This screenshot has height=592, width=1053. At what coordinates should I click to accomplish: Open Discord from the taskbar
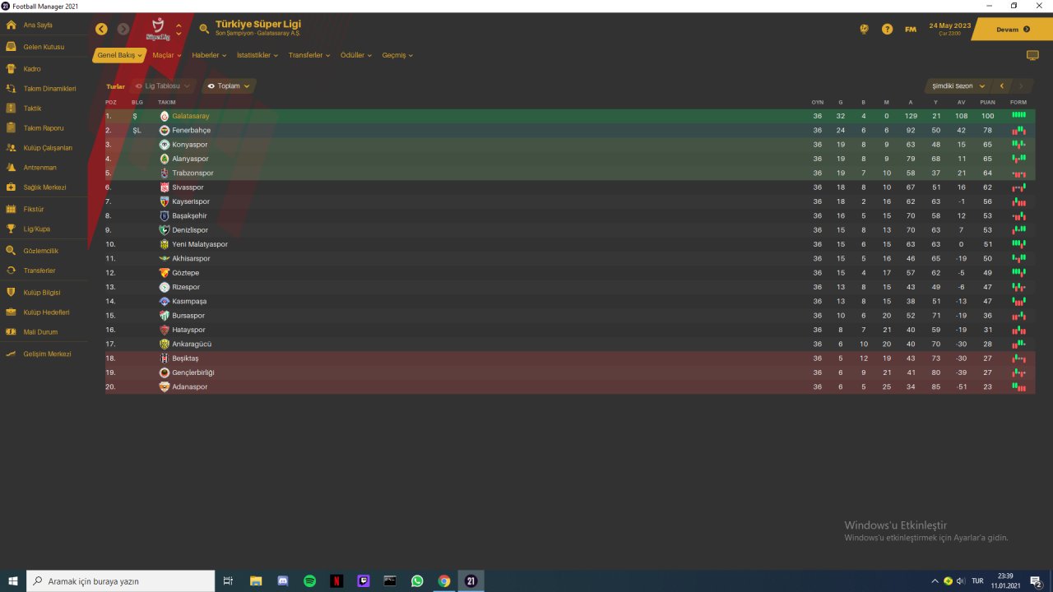283,581
